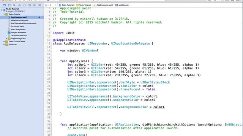Click the 'appStyles()' call on line 38
Screen dimensions: 243x136
point(77,135)
